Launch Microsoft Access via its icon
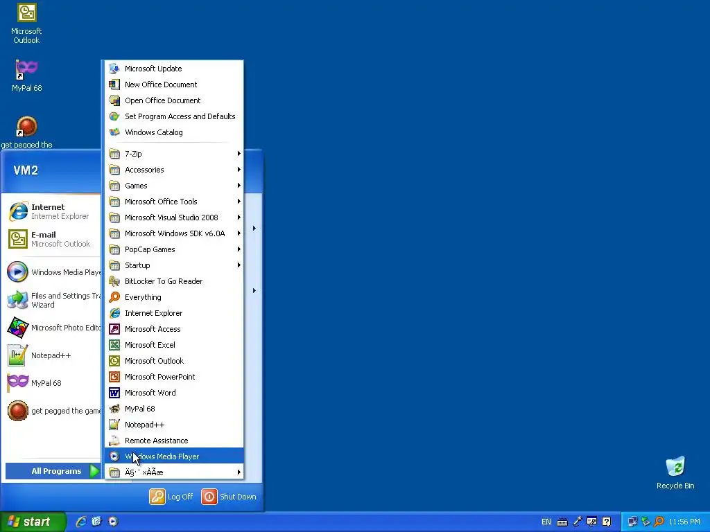710x532 pixels. (x=114, y=329)
